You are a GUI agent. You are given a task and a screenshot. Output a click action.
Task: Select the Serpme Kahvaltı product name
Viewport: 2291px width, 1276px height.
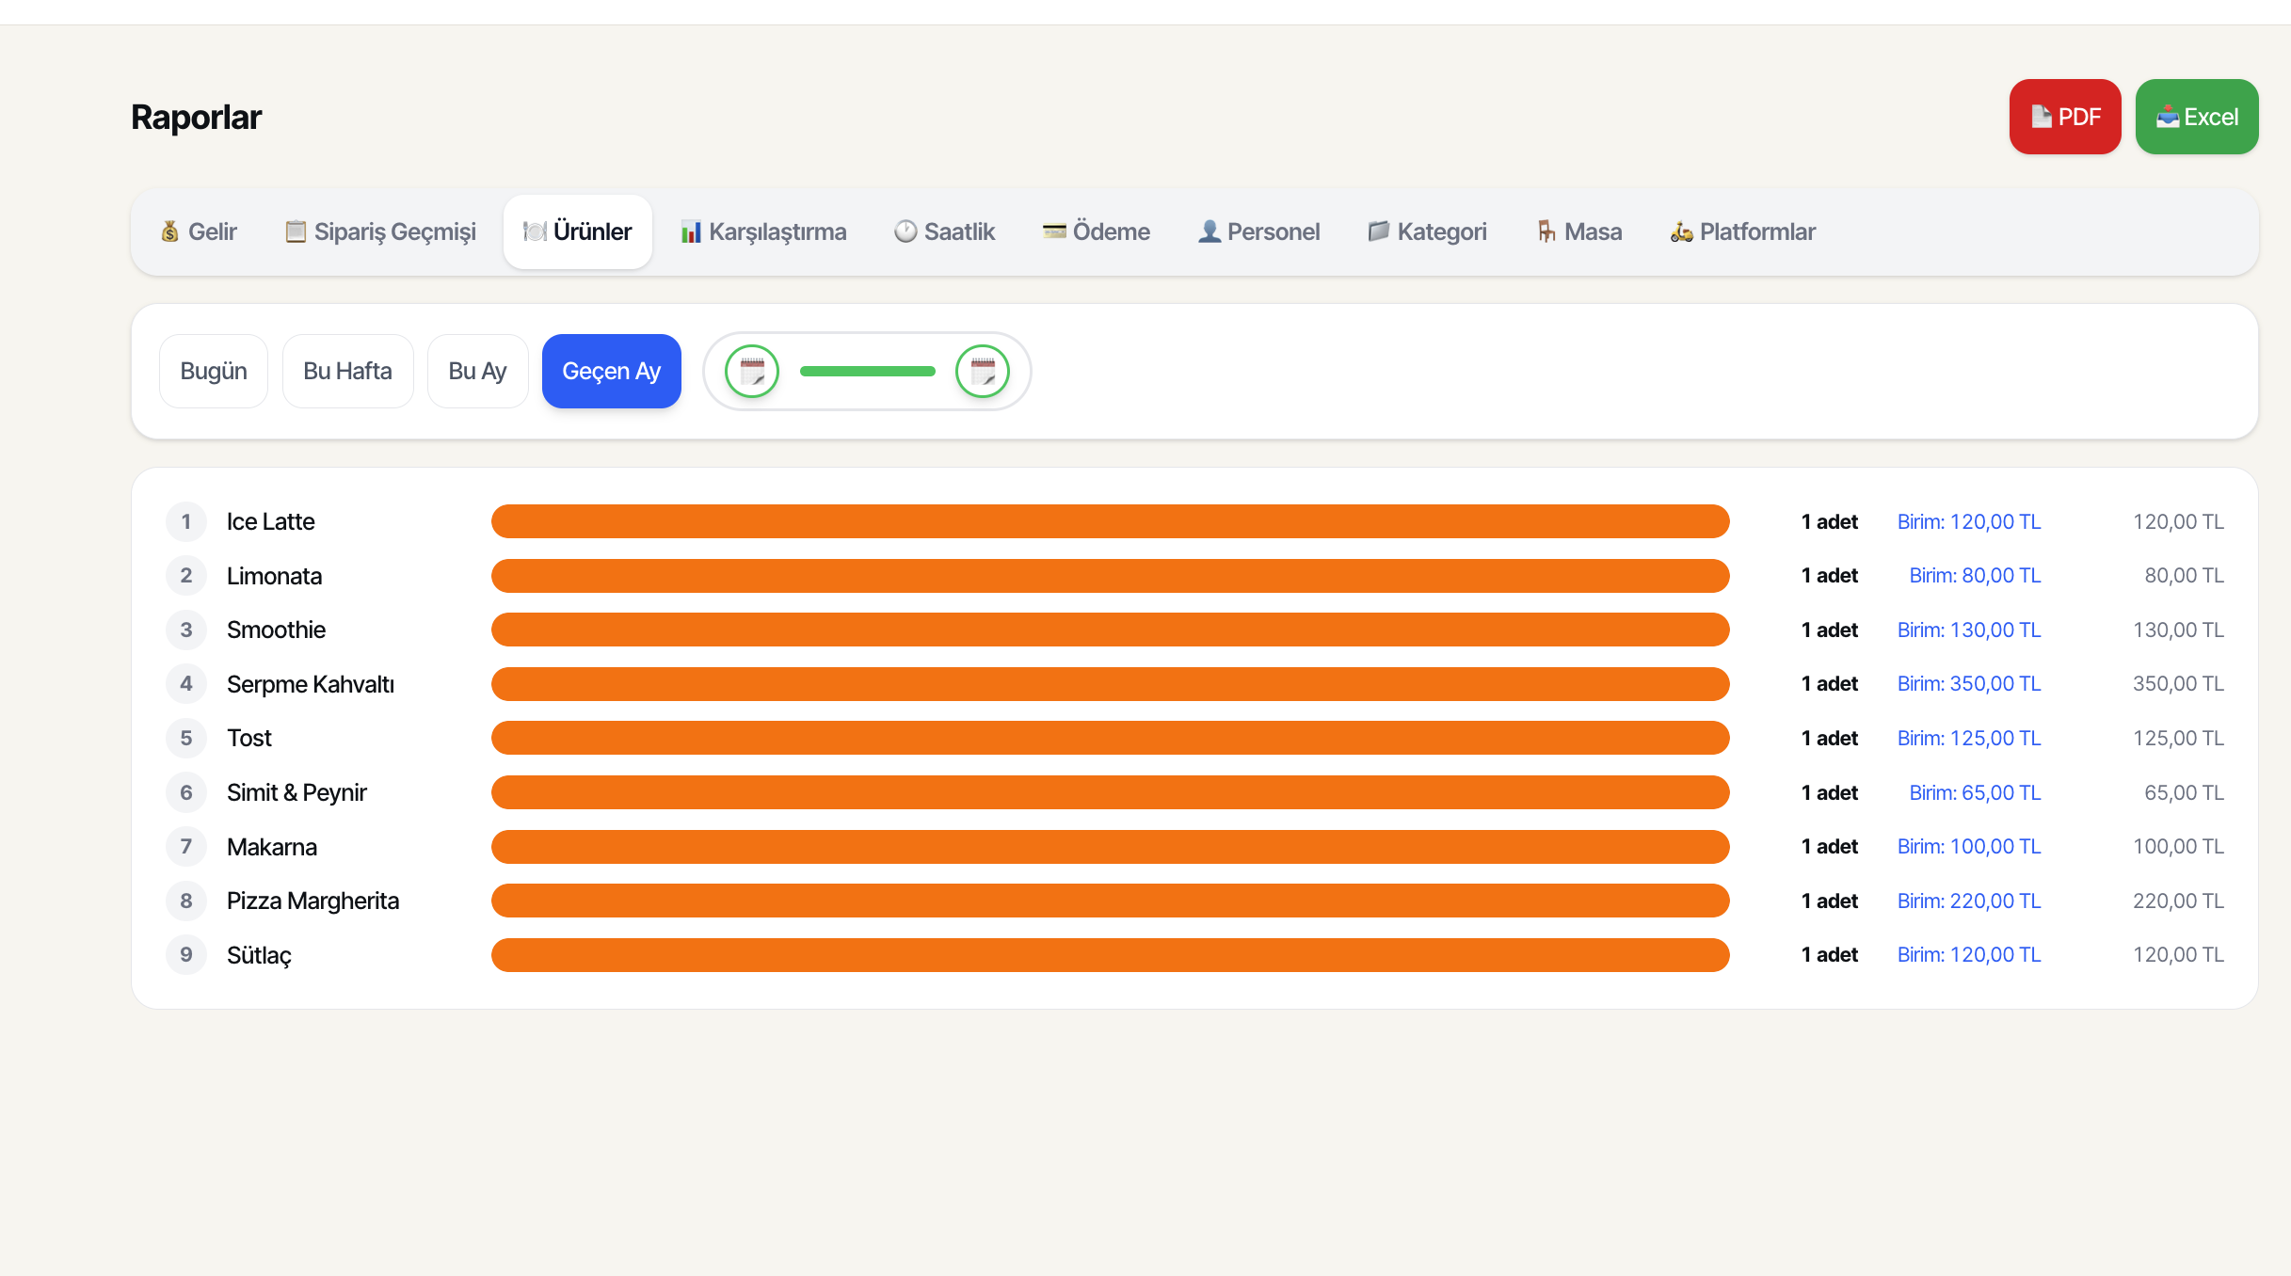(311, 684)
